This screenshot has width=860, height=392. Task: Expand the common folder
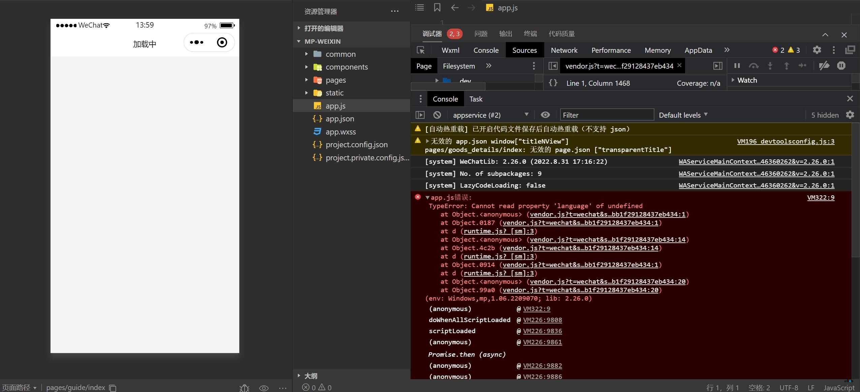pyautogui.click(x=306, y=54)
